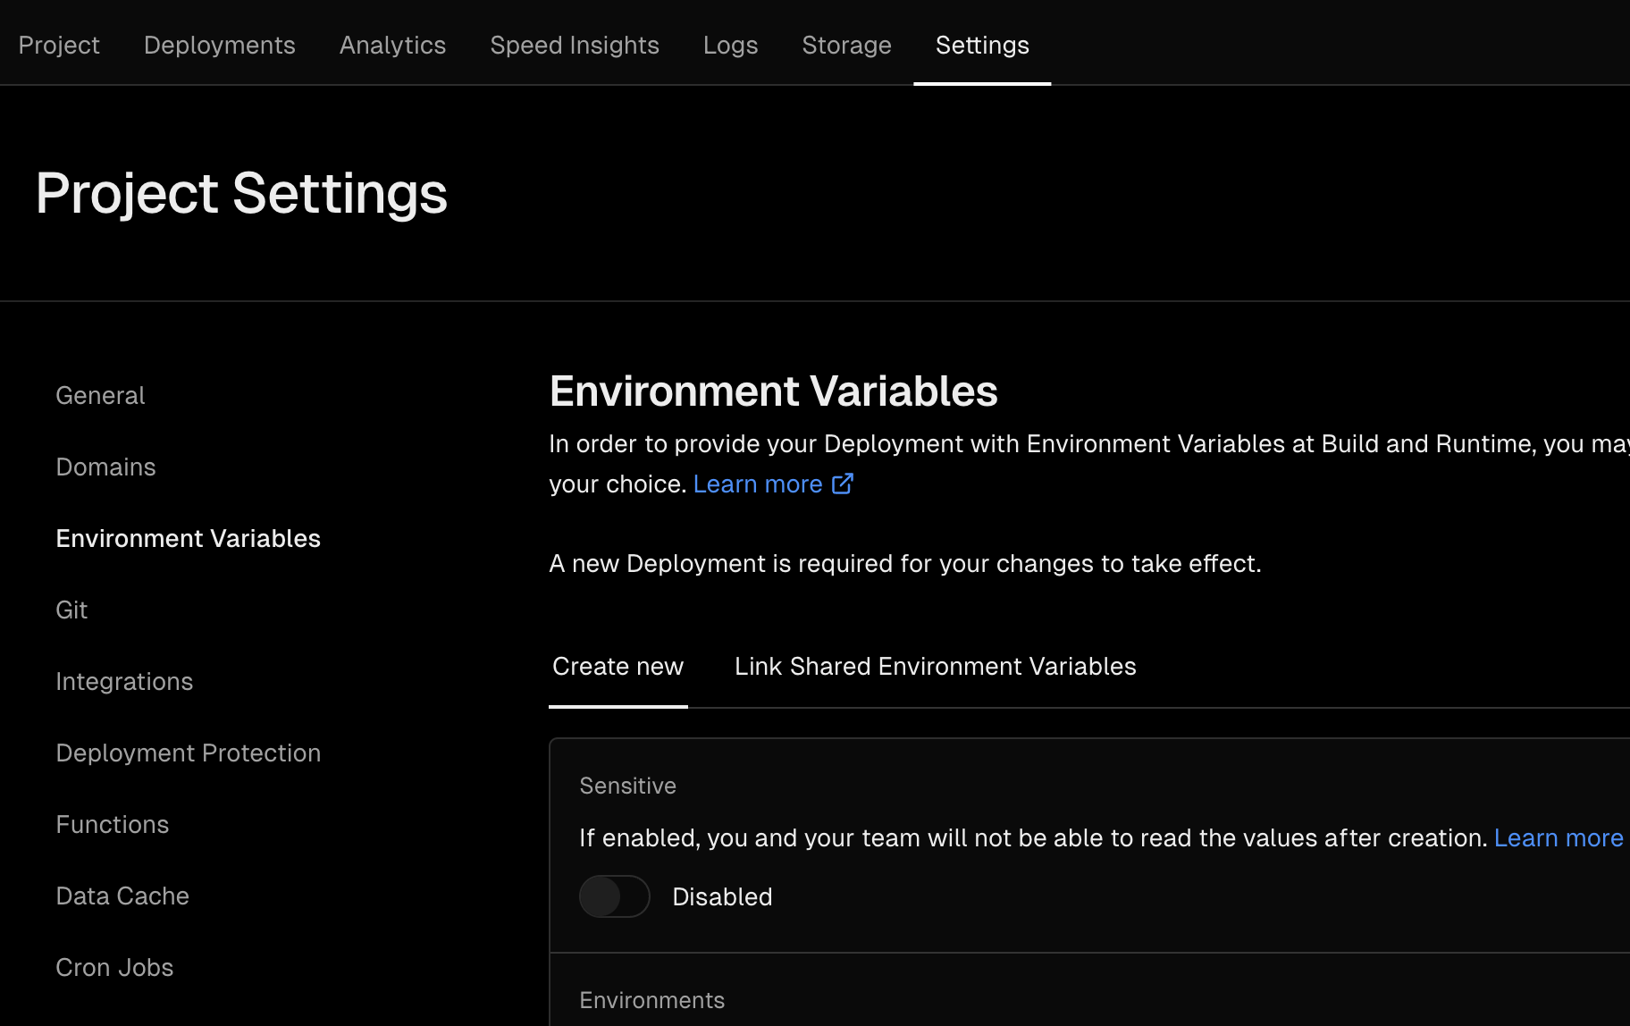Open the Logs tab

[x=730, y=45]
